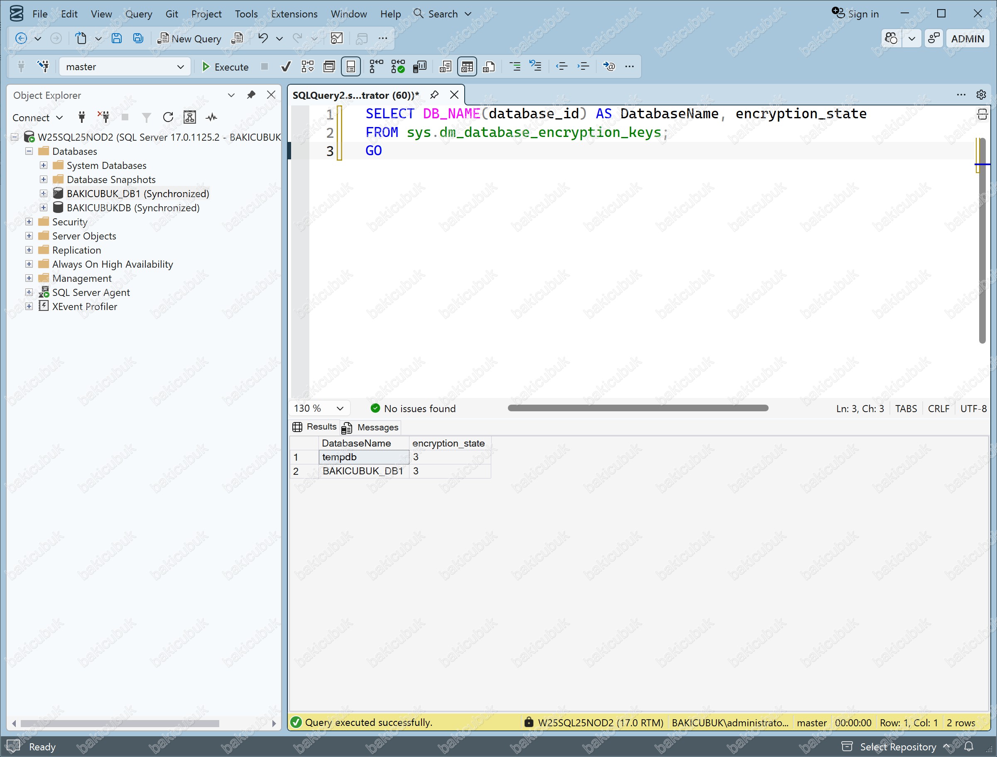Click the editor vertical scrollbar thumb
Screen dimensions: 997x757
(982, 241)
